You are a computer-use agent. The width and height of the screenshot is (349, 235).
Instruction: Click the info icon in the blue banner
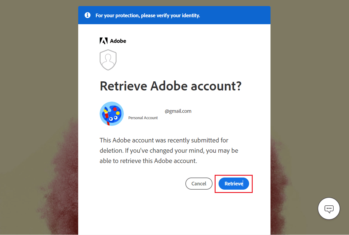(88, 15)
